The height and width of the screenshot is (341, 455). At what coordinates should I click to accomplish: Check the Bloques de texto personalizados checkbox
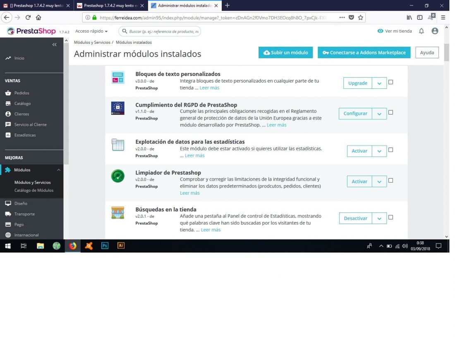pyautogui.click(x=391, y=82)
